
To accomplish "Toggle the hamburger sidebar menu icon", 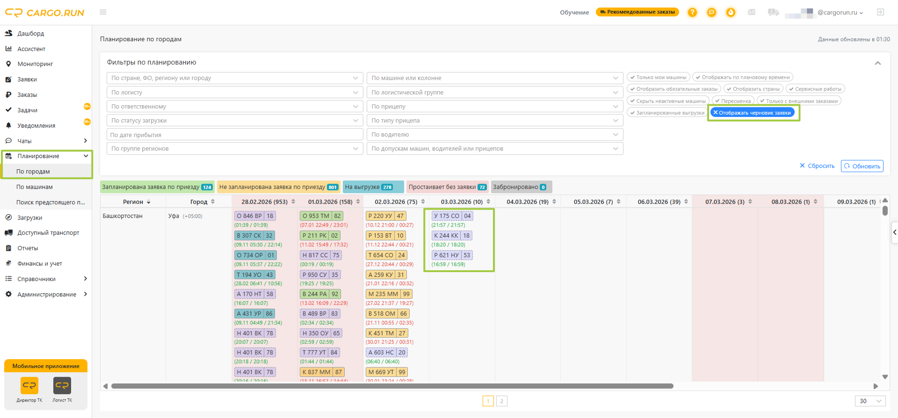I will coord(103,12).
